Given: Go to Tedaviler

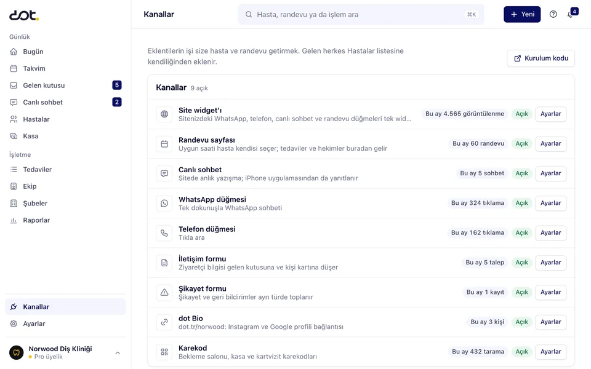Looking at the screenshot, I should click(65, 170).
